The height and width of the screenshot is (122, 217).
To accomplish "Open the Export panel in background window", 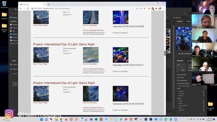I will point(14,61).
